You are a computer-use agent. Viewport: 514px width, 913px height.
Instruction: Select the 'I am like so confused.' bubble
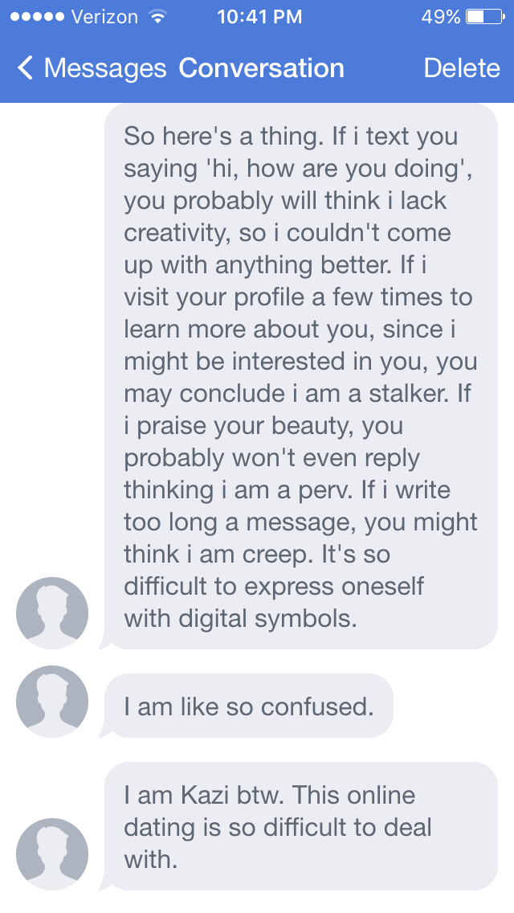(x=249, y=706)
